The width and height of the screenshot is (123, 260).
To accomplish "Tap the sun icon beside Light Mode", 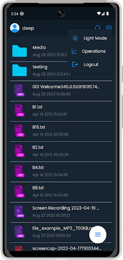I will point(75,38).
